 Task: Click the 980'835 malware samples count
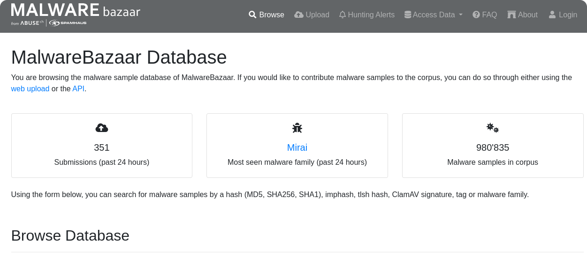click(493, 147)
